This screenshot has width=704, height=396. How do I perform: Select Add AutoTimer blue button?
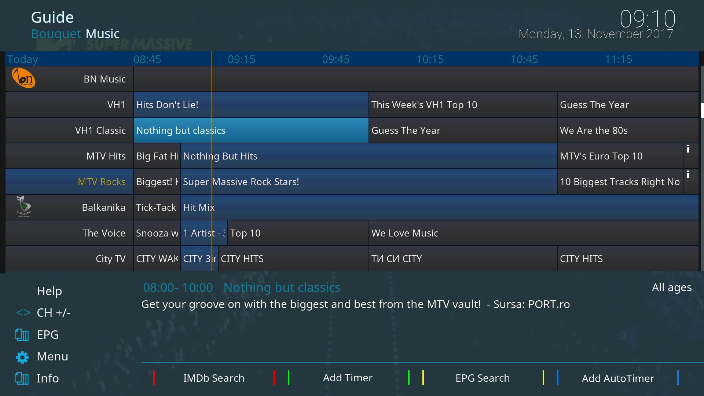pyautogui.click(x=618, y=378)
